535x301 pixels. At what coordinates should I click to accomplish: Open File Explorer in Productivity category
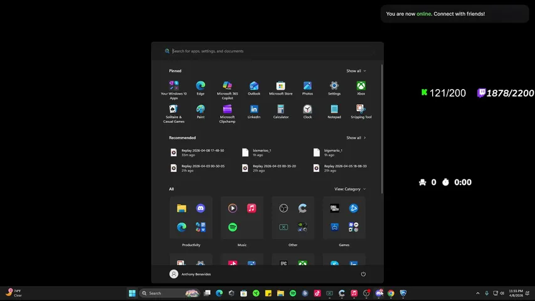click(181, 208)
